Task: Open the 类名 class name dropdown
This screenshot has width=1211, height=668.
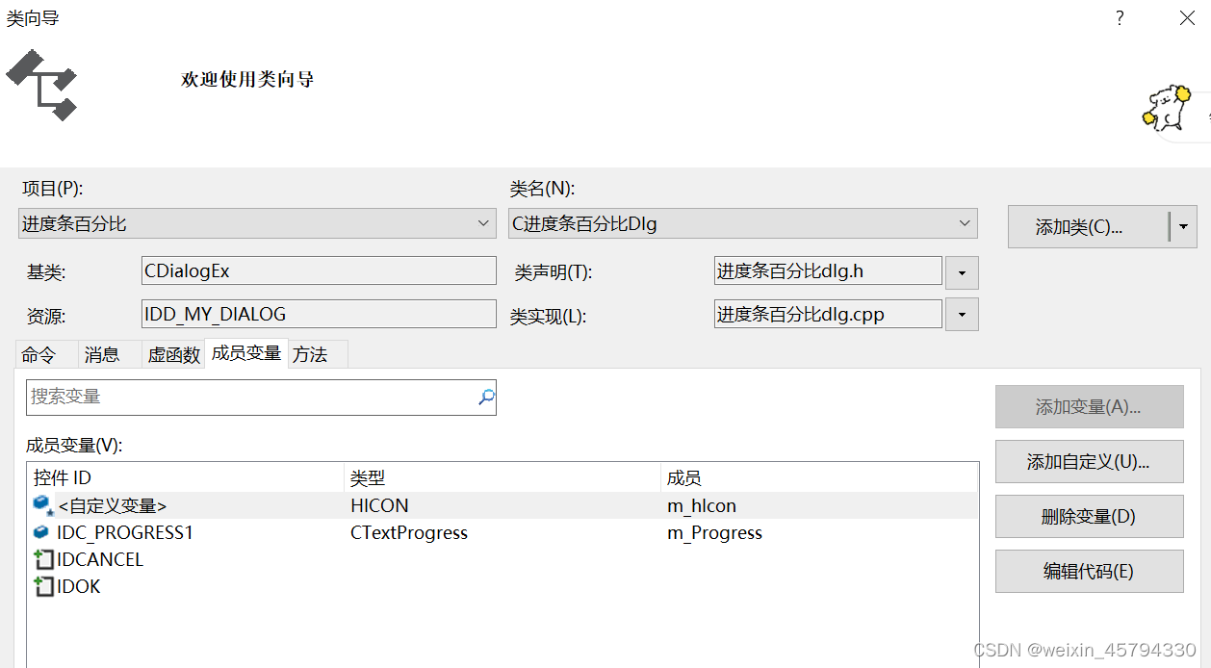Action: [964, 222]
